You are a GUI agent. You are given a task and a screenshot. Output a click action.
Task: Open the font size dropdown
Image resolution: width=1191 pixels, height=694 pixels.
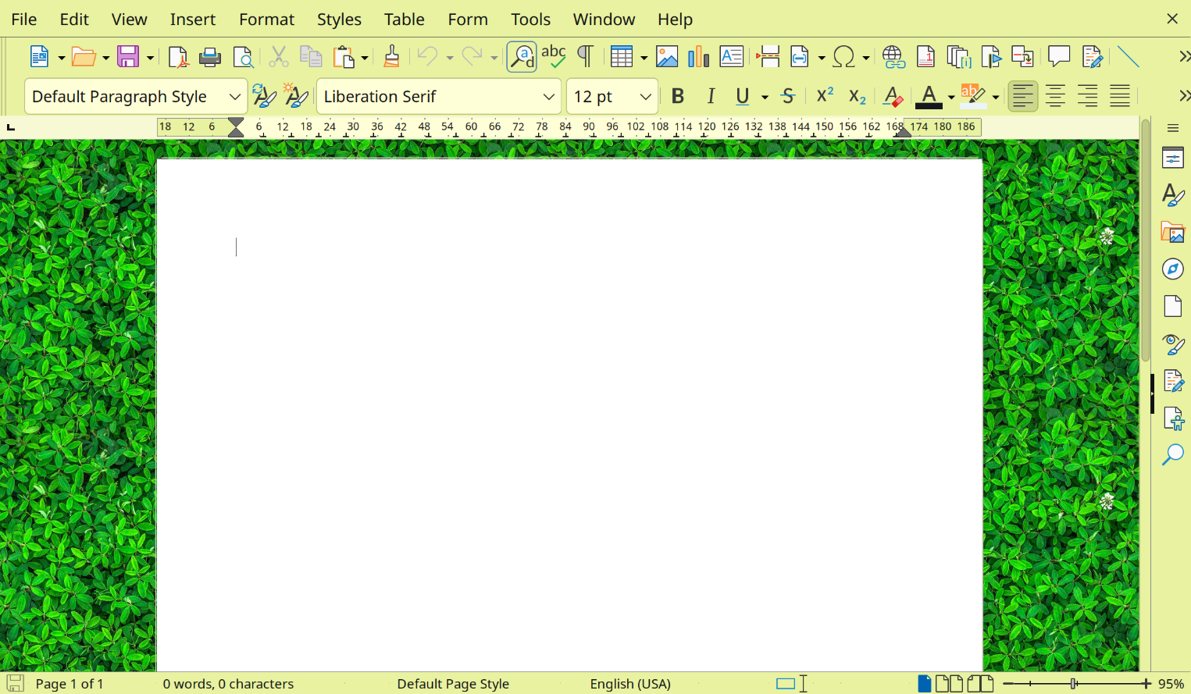point(644,96)
